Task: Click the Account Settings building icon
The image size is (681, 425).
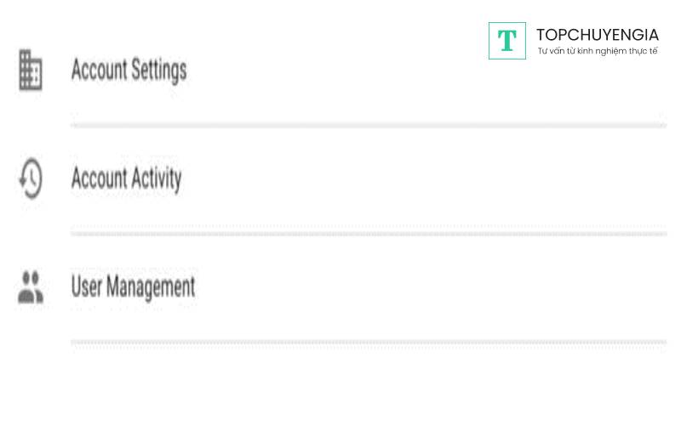Action: (x=31, y=70)
